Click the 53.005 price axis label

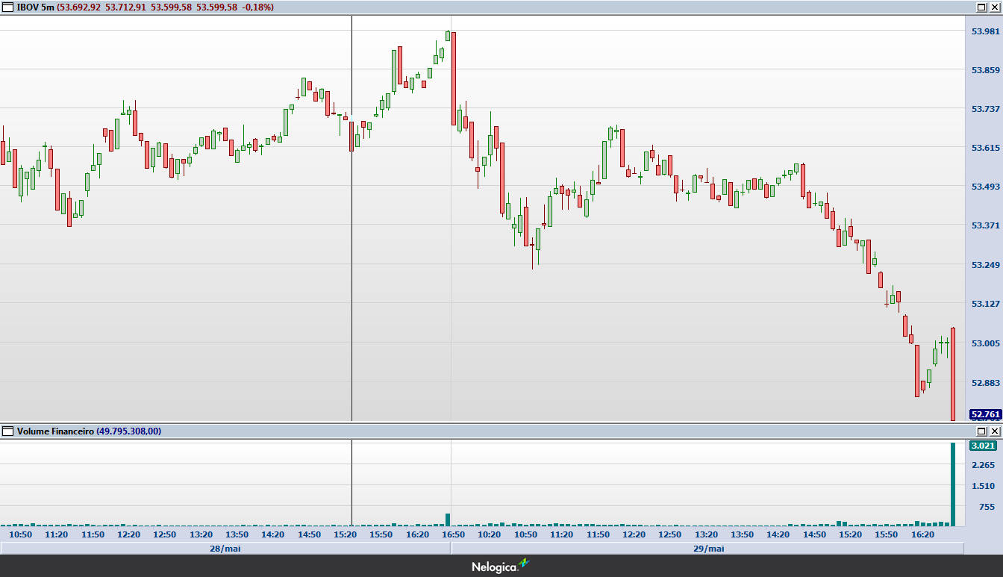coord(985,343)
